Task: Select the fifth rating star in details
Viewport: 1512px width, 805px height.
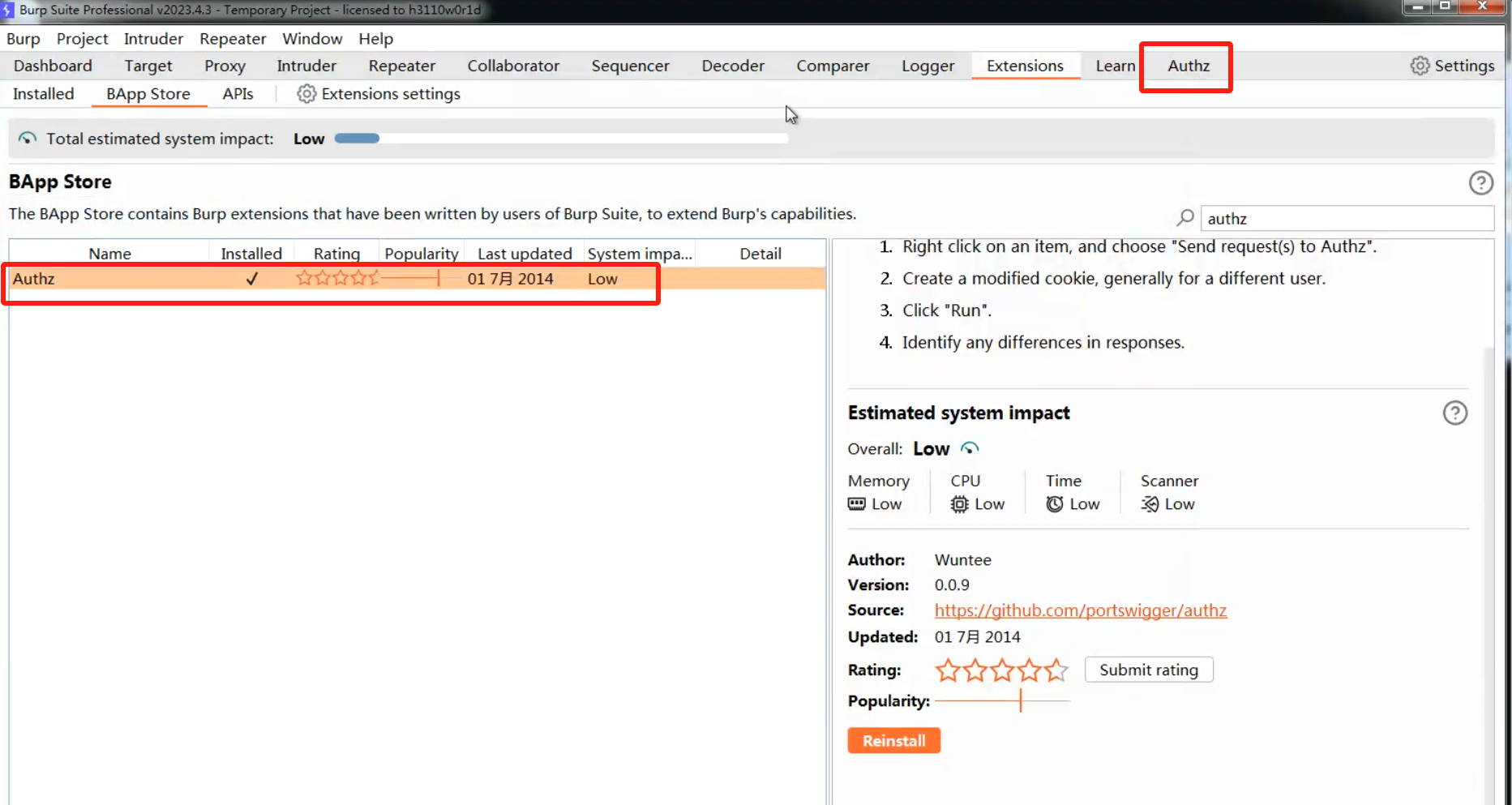Action: [1056, 670]
